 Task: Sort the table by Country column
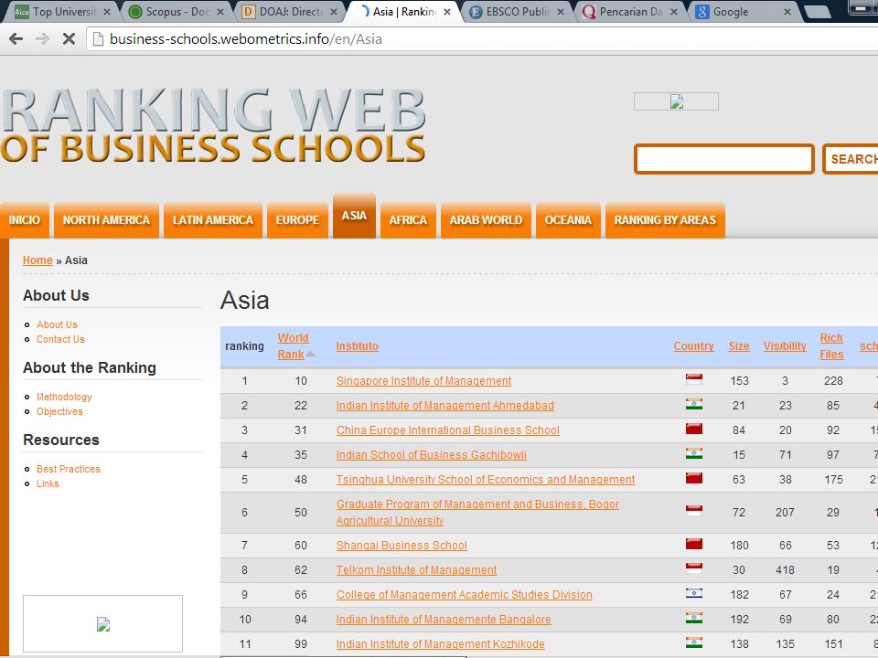tap(694, 346)
